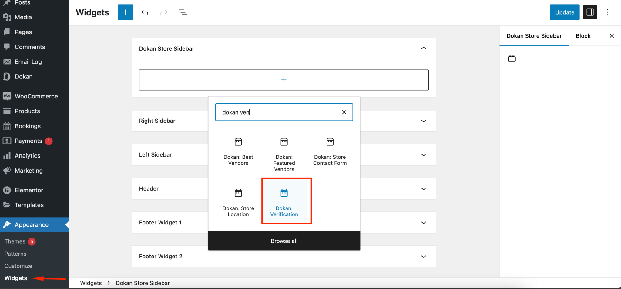Go to Patterns submenu
The height and width of the screenshot is (289, 621).
[15, 254]
